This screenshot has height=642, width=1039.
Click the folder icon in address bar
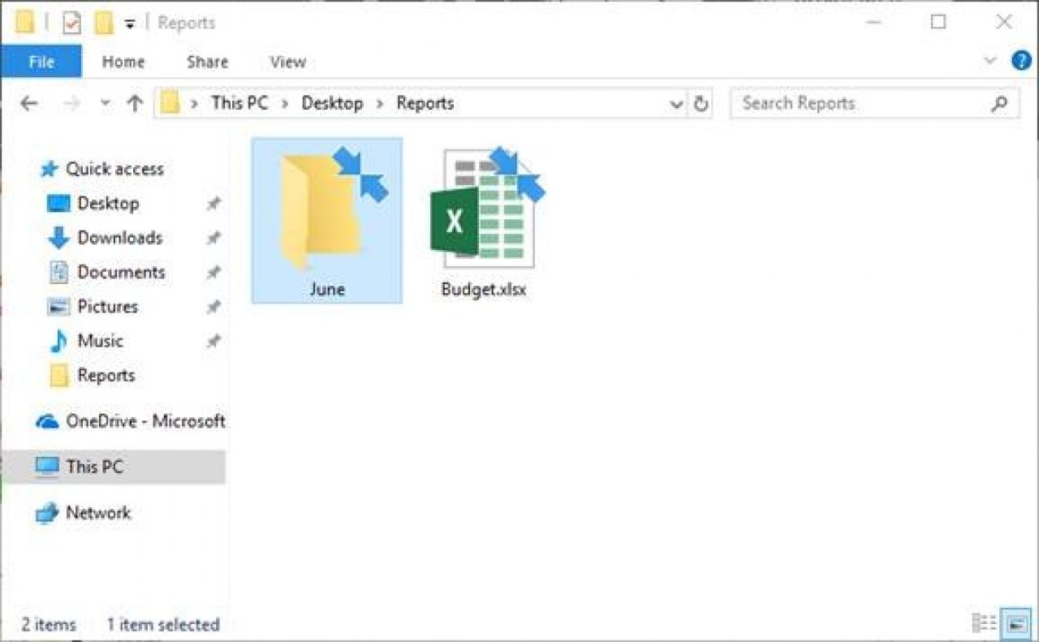coord(170,103)
